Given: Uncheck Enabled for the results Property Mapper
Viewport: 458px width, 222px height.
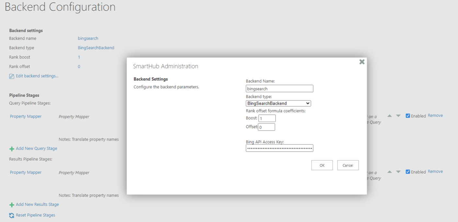Looking at the screenshot, I should pyautogui.click(x=408, y=172).
